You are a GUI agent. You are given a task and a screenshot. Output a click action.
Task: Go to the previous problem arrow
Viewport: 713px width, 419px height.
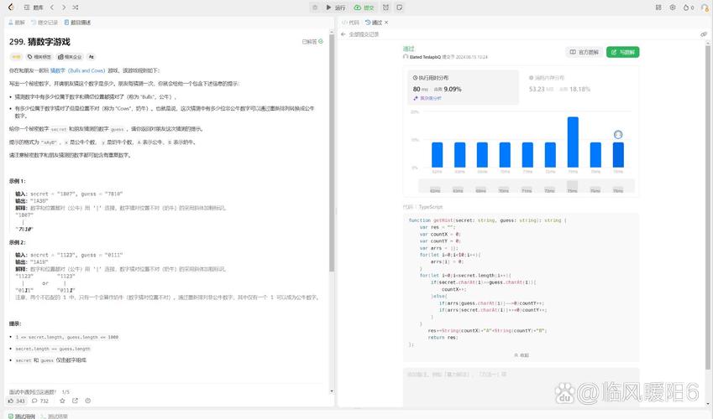point(52,8)
